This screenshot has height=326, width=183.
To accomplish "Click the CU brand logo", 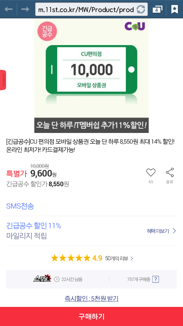I will [x=134, y=26].
